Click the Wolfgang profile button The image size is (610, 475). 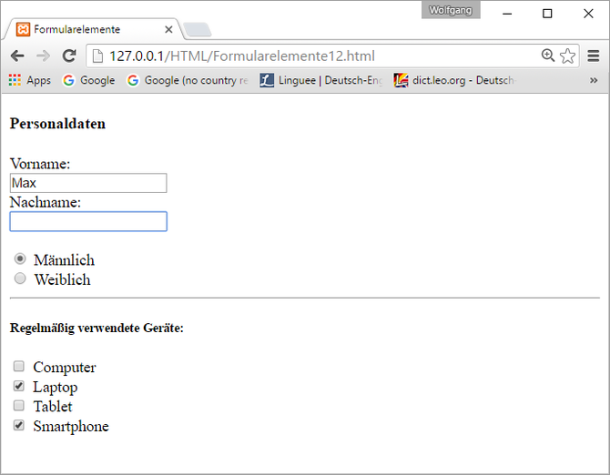tap(451, 10)
